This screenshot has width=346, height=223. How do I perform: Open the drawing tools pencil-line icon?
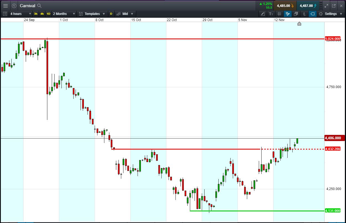pos(262,14)
